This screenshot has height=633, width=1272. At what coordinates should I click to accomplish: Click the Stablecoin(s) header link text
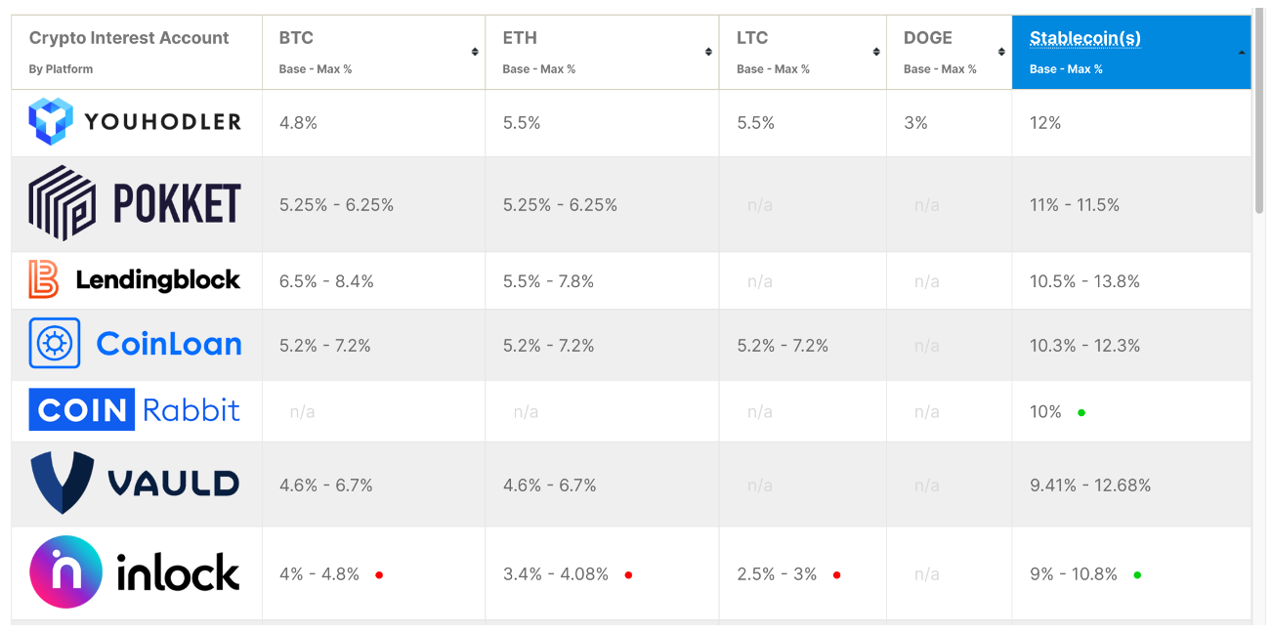click(1085, 39)
